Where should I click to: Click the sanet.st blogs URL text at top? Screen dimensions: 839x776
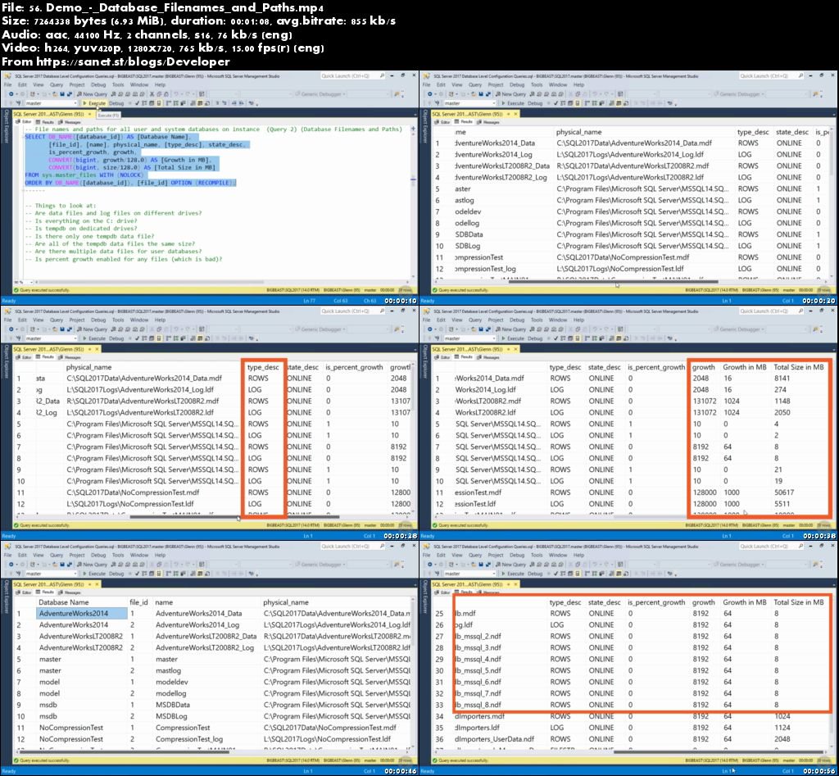(x=133, y=61)
